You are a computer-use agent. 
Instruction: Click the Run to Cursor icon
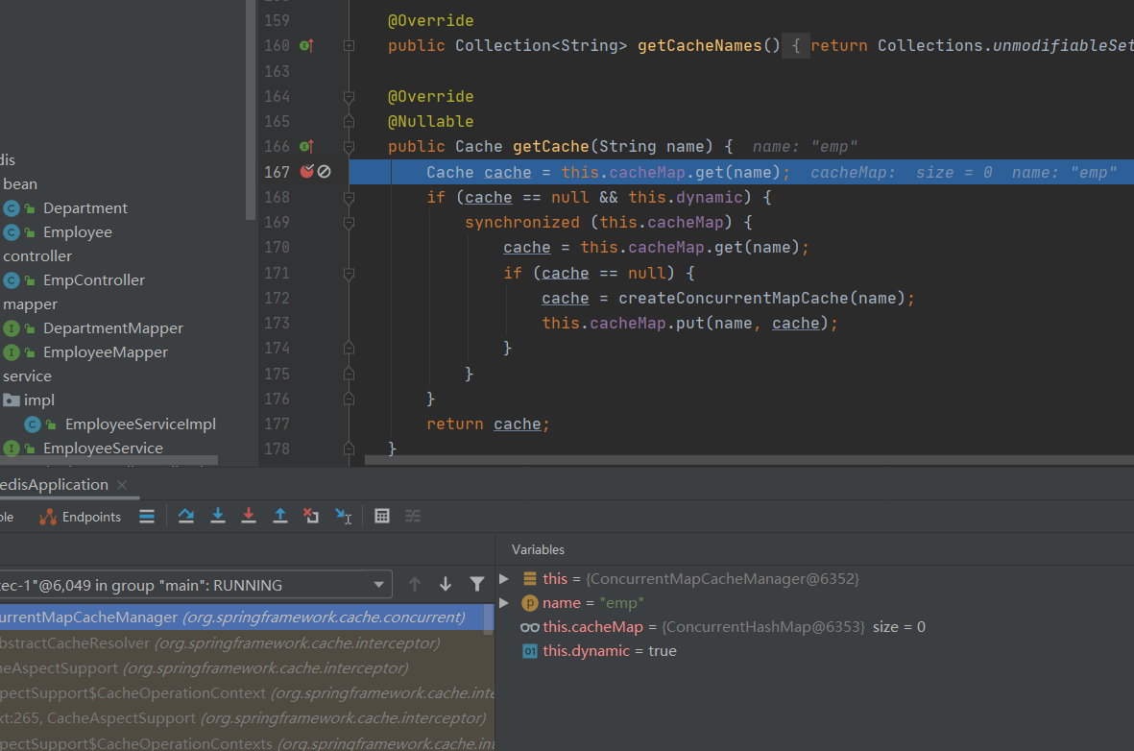[x=343, y=516]
